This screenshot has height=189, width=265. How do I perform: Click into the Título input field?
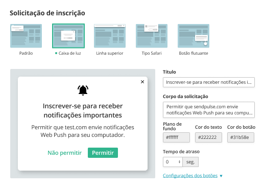click(x=209, y=82)
